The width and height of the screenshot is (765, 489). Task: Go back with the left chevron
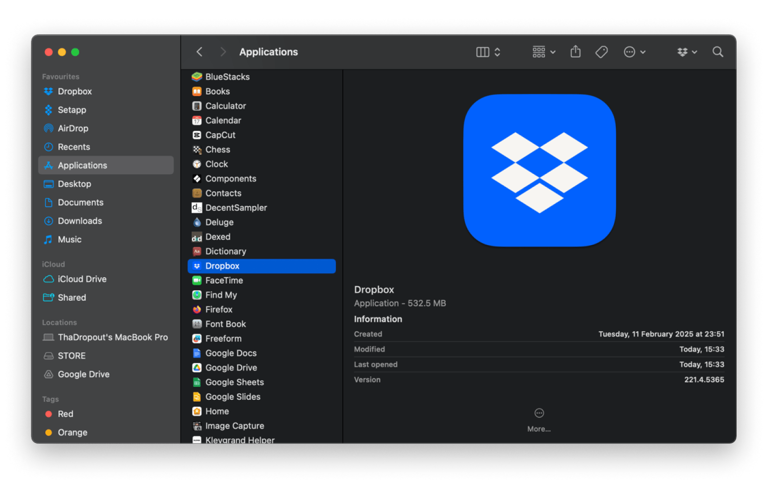click(200, 52)
